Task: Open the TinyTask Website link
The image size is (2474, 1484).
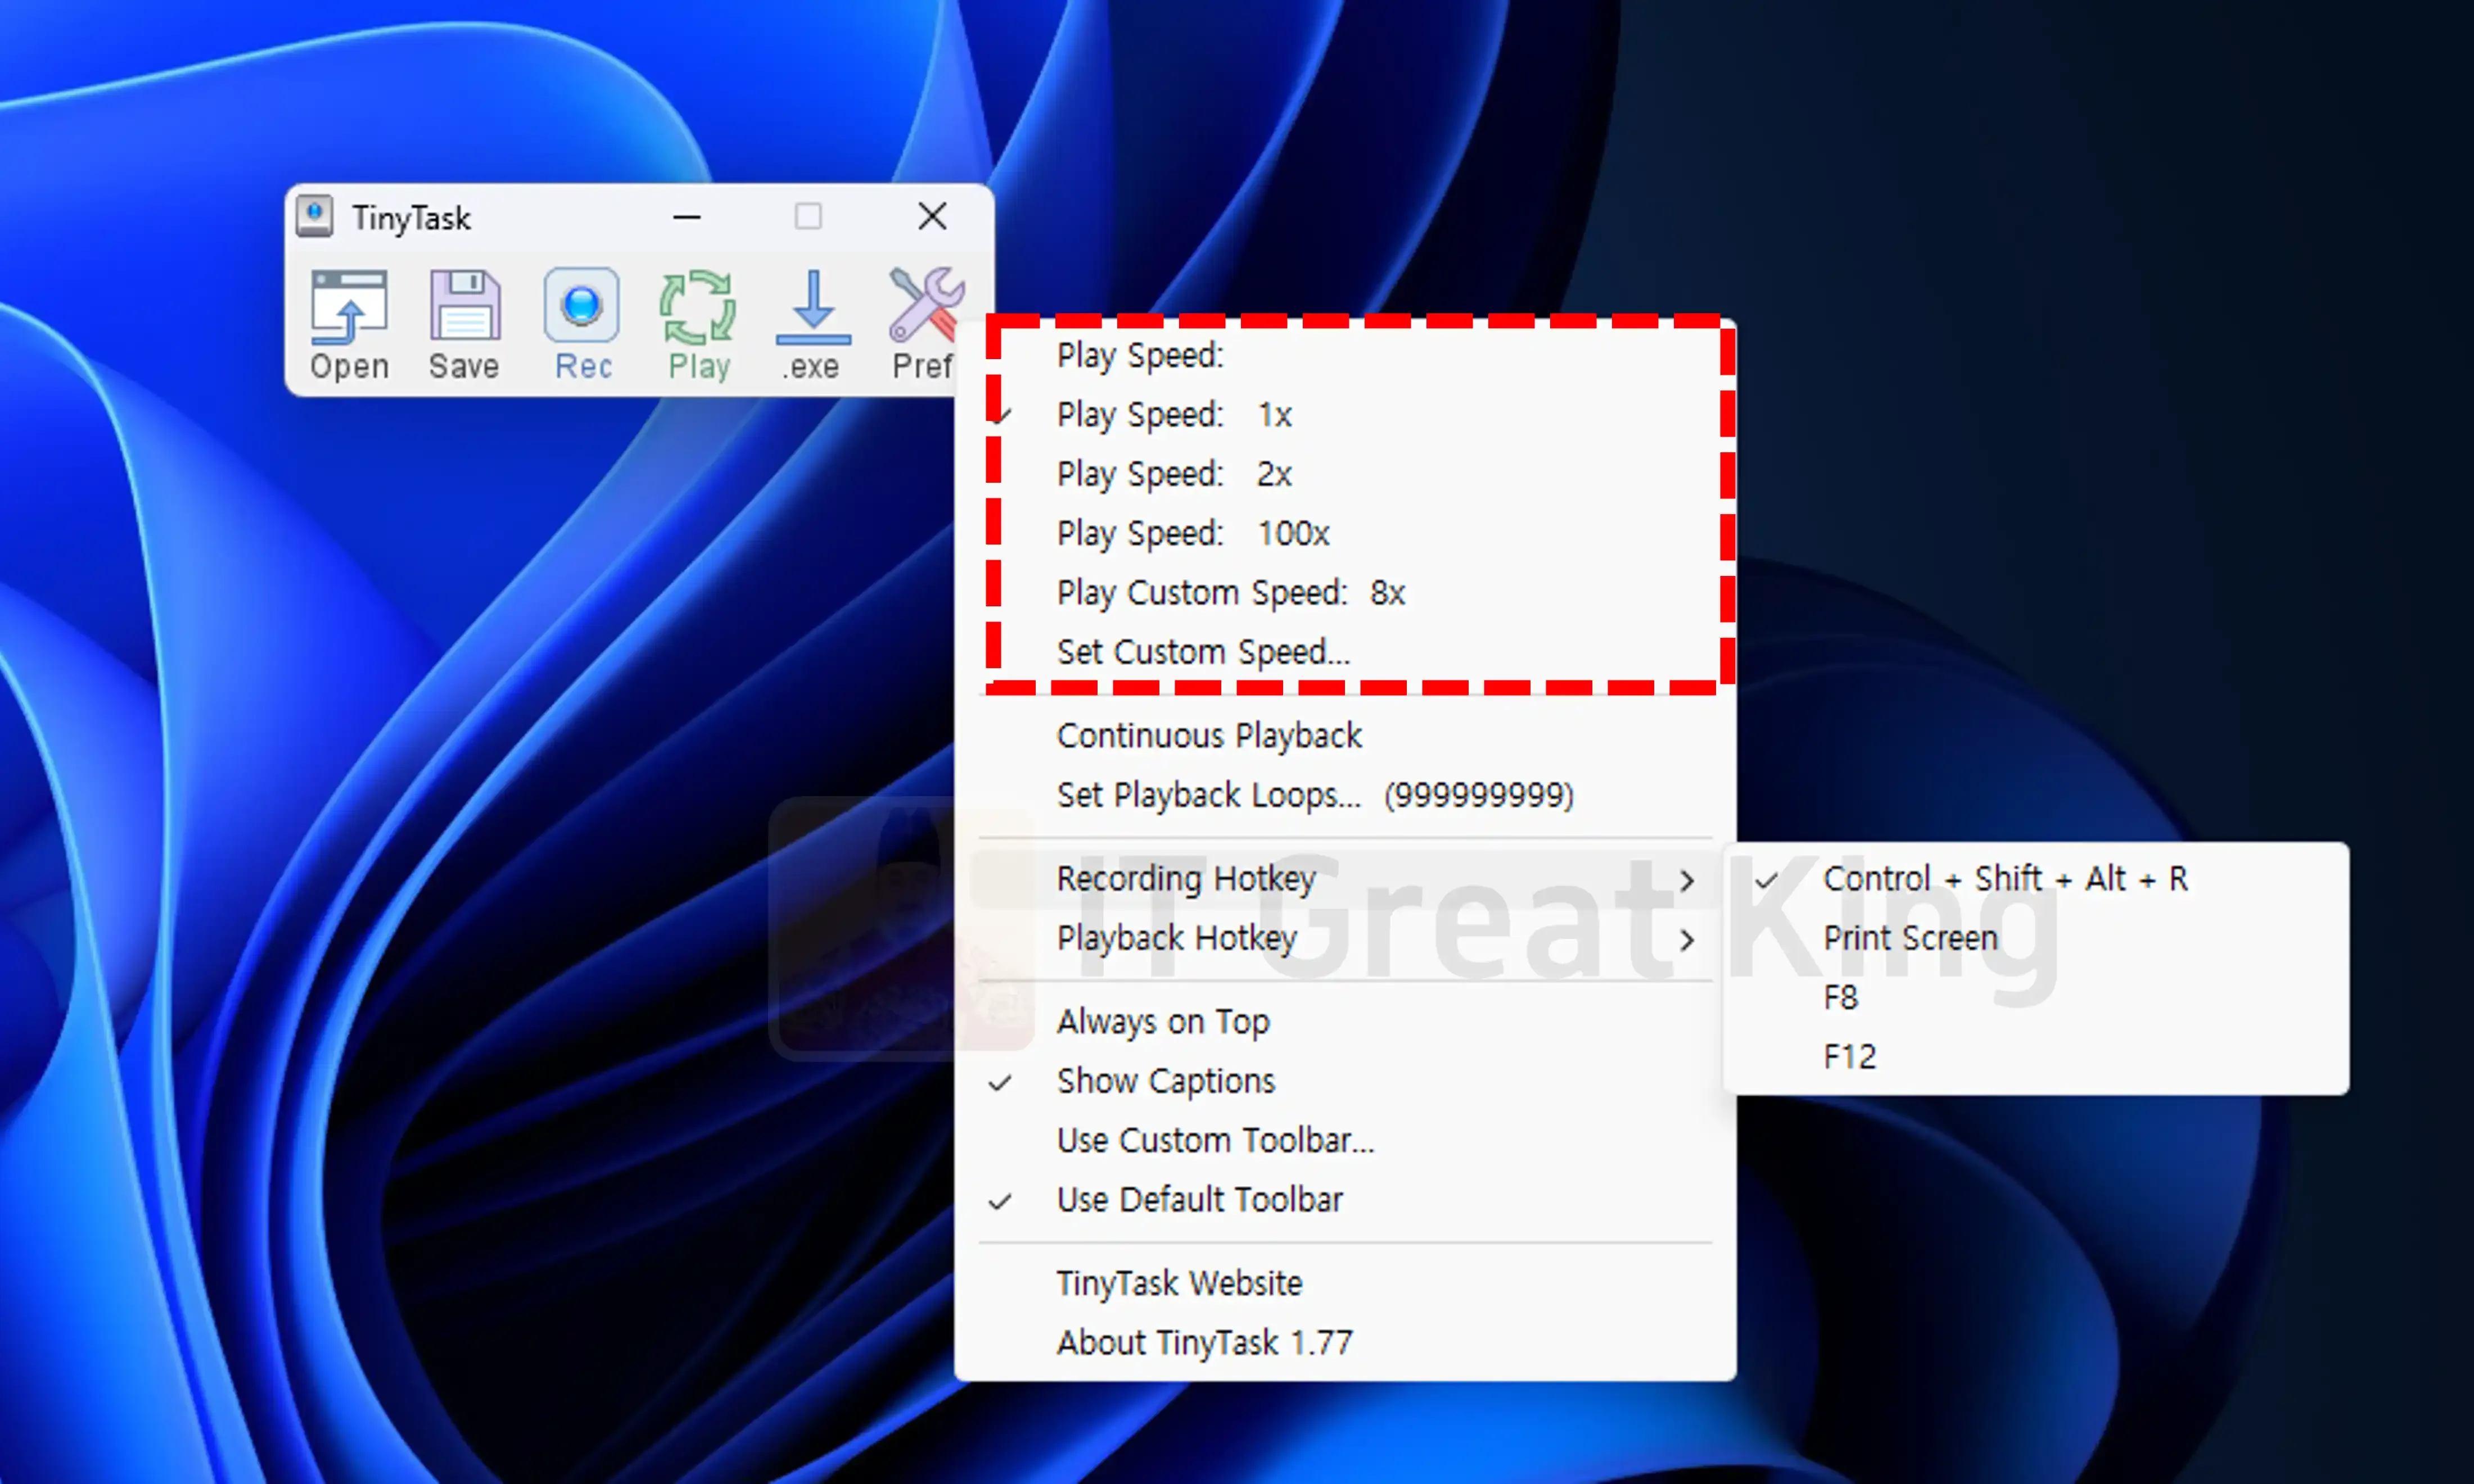Action: click(x=1179, y=1283)
